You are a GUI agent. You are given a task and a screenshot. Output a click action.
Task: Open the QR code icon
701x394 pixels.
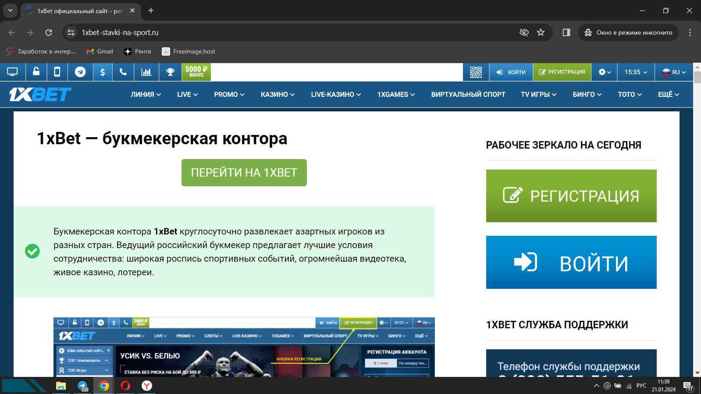(476, 72)
